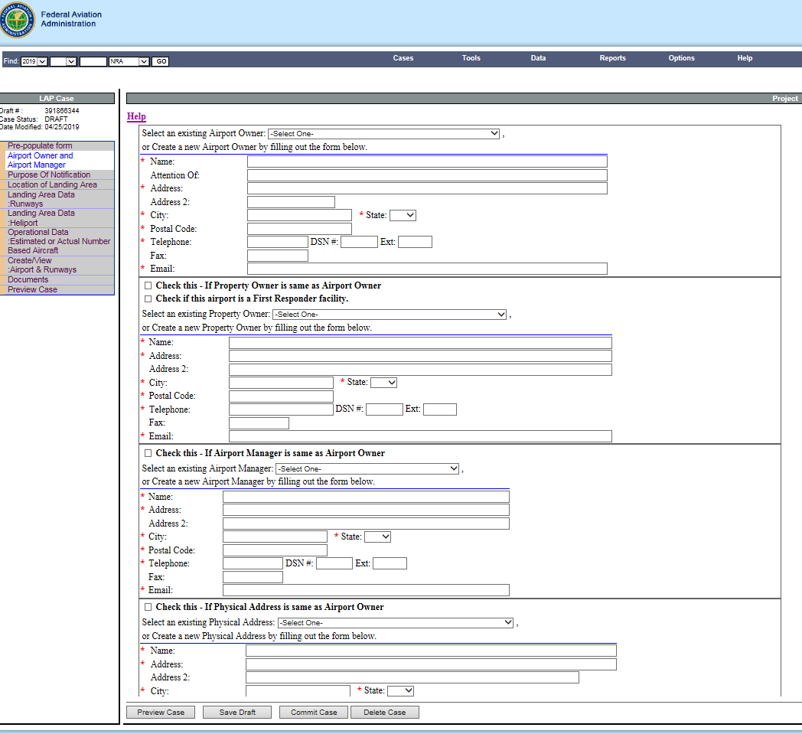Open the Help link above the form
The height and width of the screenshot is (734, 802).
[x=136, y=117]
